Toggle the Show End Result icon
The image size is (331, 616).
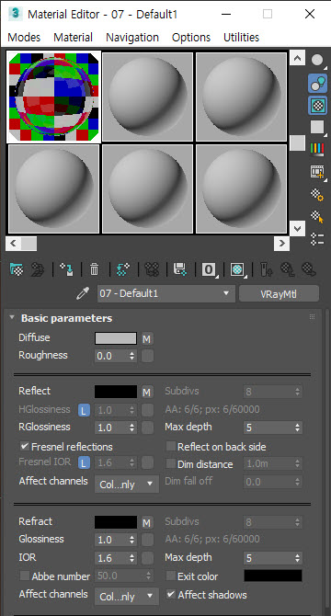(x=267, y=269)
